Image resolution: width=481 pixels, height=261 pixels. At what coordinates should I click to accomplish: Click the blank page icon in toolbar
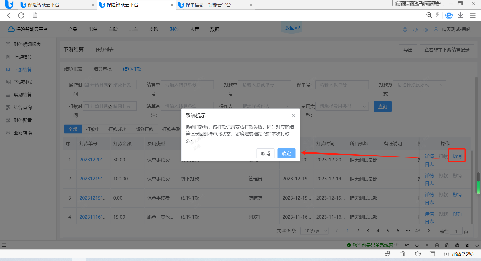[35, 15]
